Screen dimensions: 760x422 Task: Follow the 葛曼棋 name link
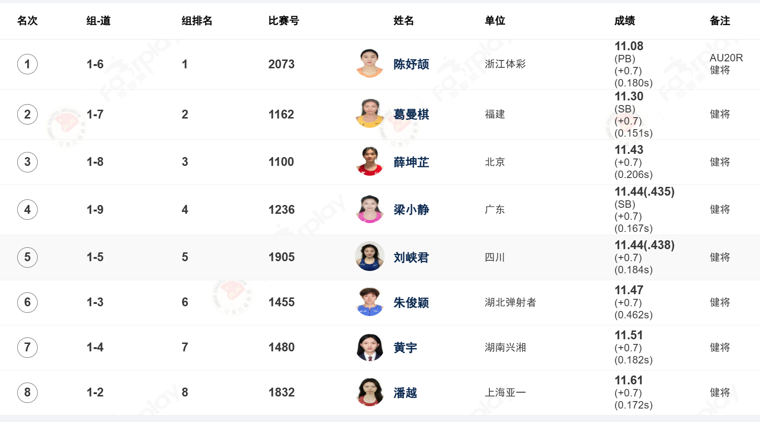click(x=411, y=114)
